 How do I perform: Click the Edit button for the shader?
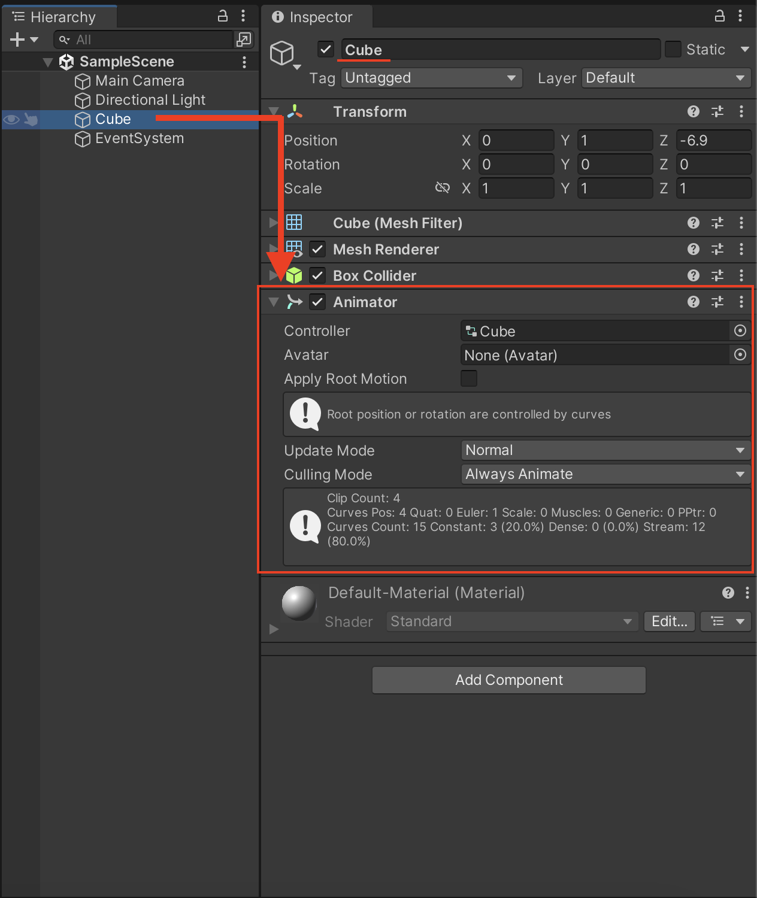coord(669,621)
